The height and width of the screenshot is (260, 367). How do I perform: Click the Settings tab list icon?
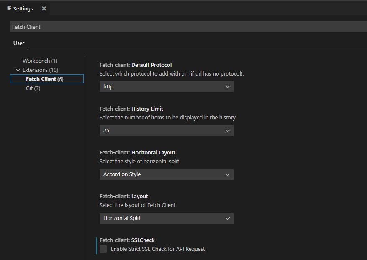tap(9, 8)
